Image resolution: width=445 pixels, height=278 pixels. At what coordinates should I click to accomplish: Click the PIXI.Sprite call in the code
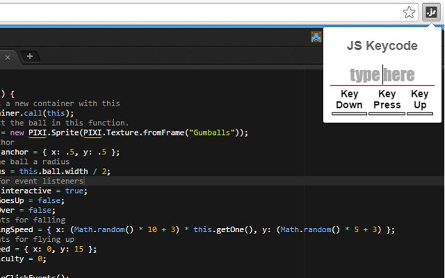click(x=54, y=132)
